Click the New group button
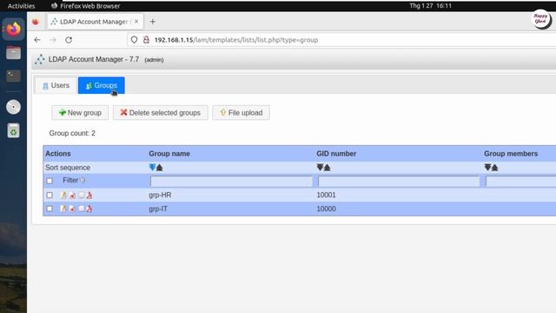Viewport: 556px width, 313px height. pos(80,113)
